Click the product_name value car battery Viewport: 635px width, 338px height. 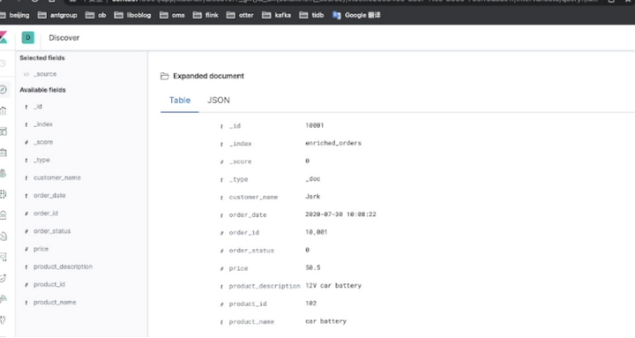point(326,322)
